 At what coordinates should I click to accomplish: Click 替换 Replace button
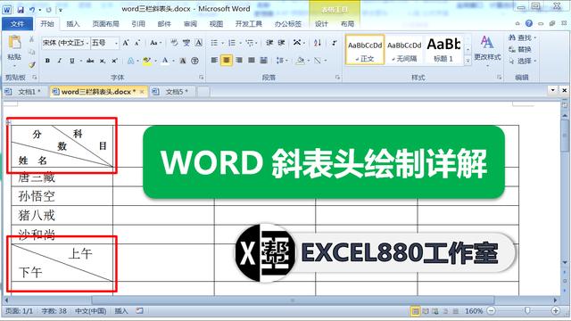[520, 49]
